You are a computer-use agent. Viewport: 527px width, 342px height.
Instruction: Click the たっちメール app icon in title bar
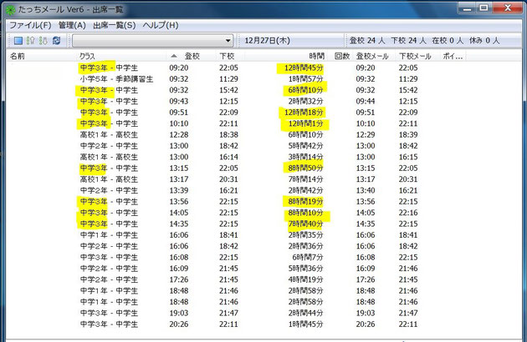11,10
